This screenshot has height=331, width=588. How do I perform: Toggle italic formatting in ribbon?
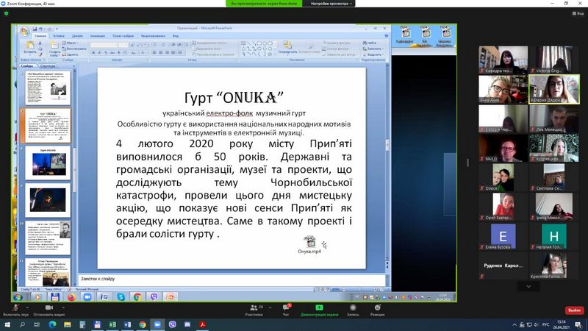tap(100, 53)
